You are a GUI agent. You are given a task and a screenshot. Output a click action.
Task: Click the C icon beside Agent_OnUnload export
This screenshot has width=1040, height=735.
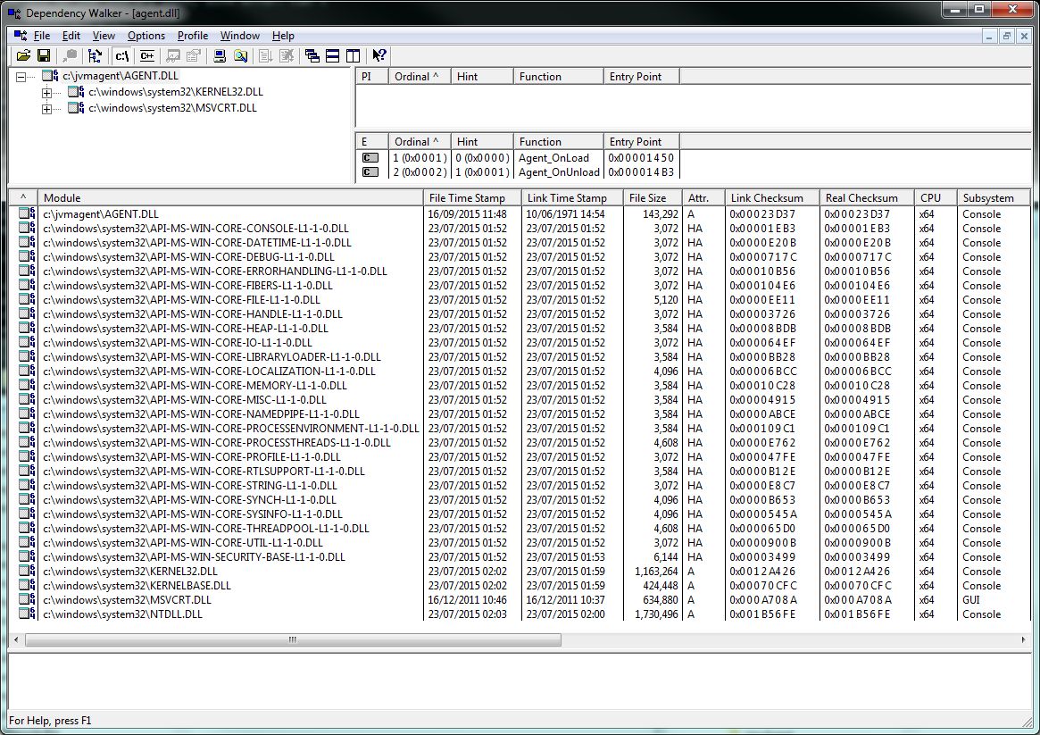370,172
